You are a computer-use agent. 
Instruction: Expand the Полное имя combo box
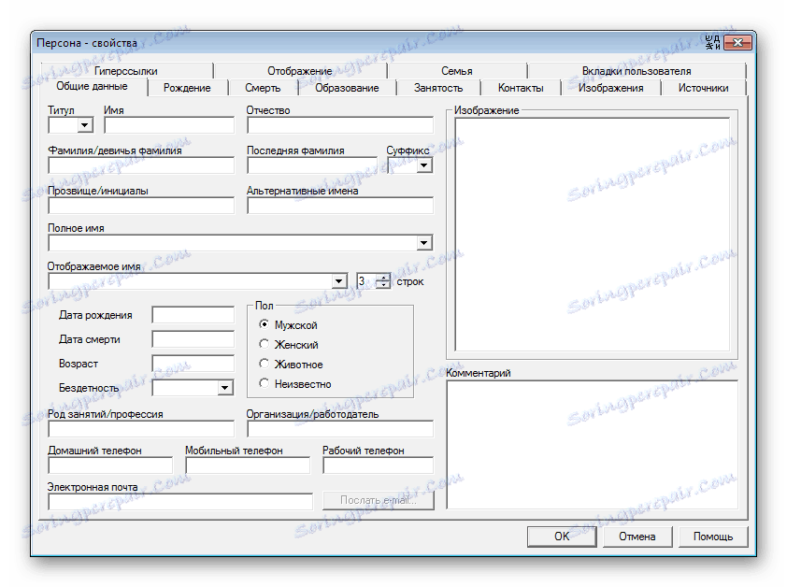tap(424, 243)
